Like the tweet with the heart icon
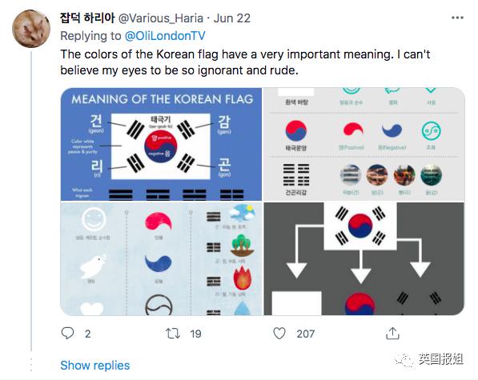Viewport: 478px width, 380px height. pyautogui.click(x=279, y=334)
